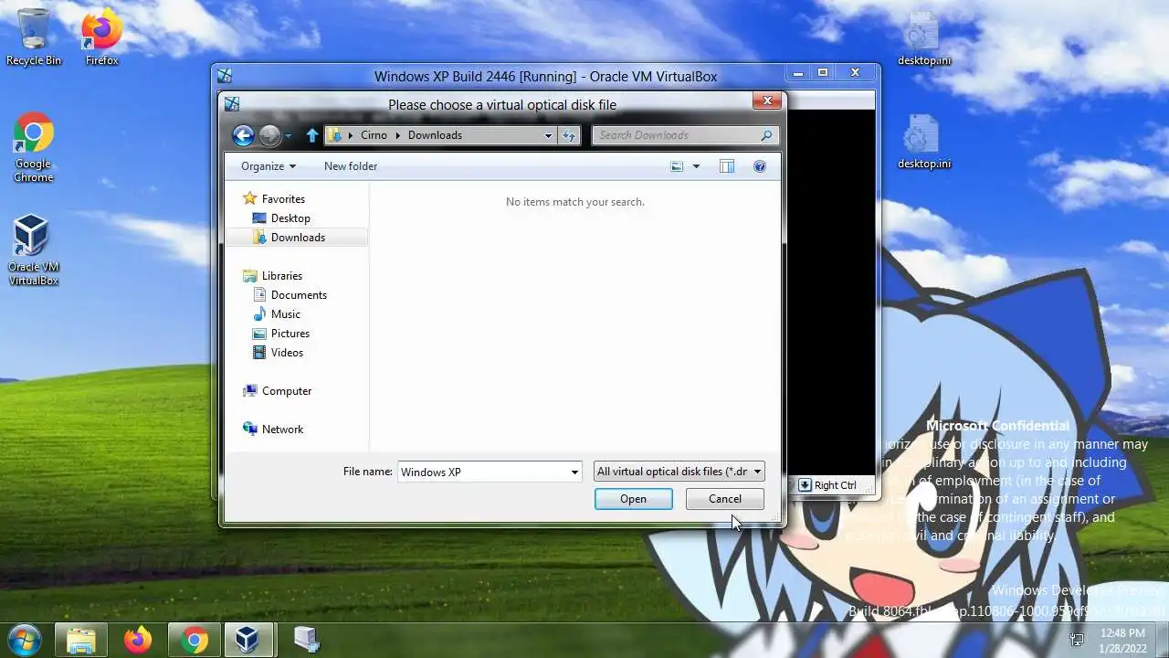Select Downloads in the navigation pane

[x=298, y=238]
